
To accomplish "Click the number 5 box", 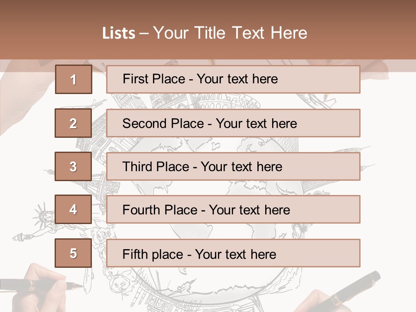I will (x=73, y=253).
